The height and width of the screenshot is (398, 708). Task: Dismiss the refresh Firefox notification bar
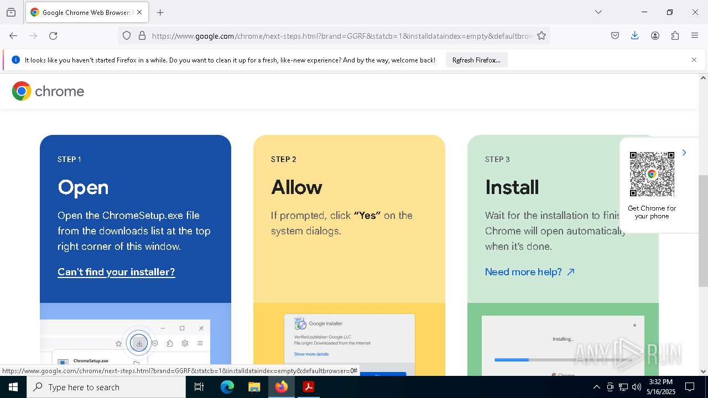click(x=694, y=60)
